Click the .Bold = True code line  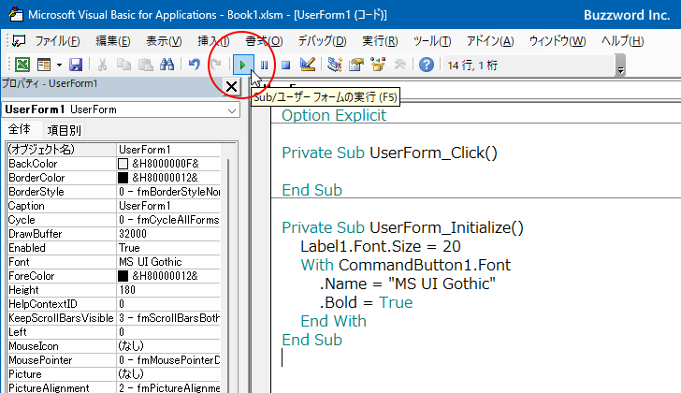366,302
